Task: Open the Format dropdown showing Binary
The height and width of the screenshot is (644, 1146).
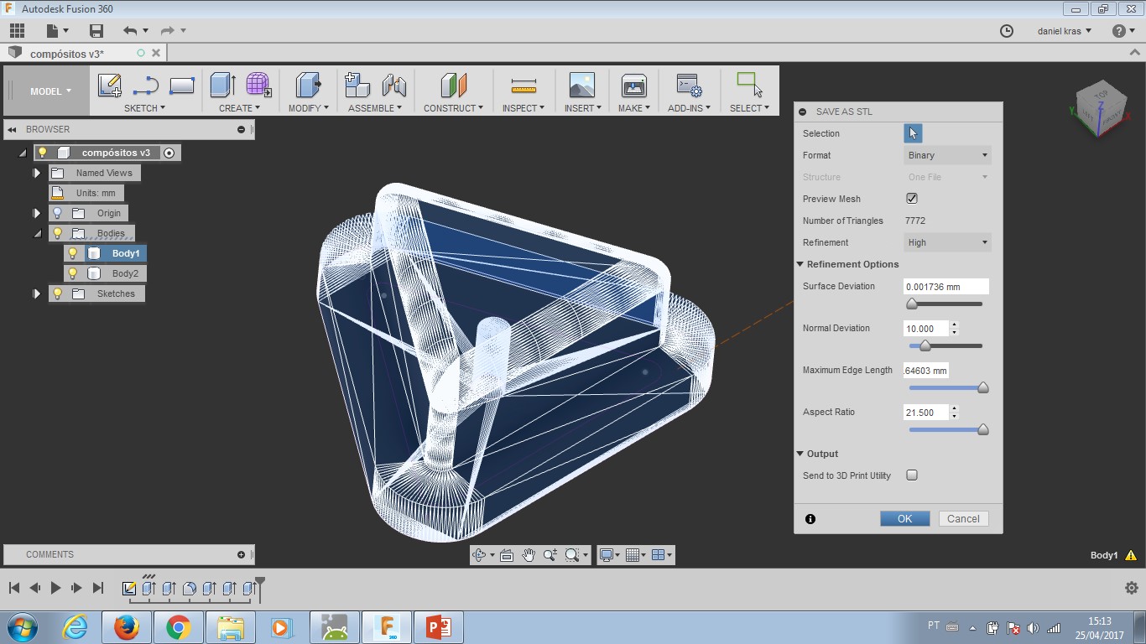Action: point(947,155)
